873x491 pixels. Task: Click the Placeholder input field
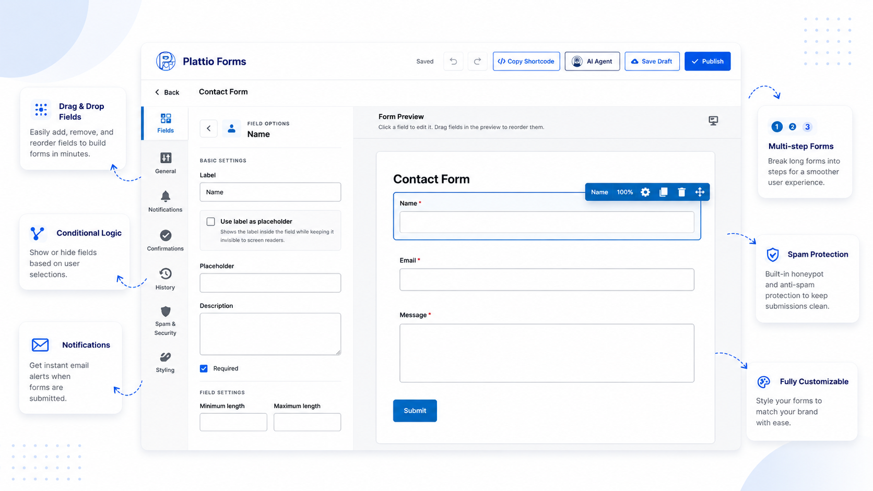tap(270, 283)
